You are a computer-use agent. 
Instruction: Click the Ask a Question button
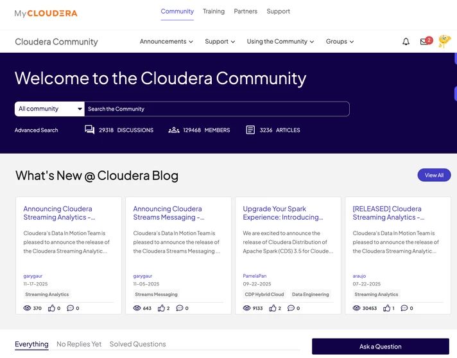[381, 346]
